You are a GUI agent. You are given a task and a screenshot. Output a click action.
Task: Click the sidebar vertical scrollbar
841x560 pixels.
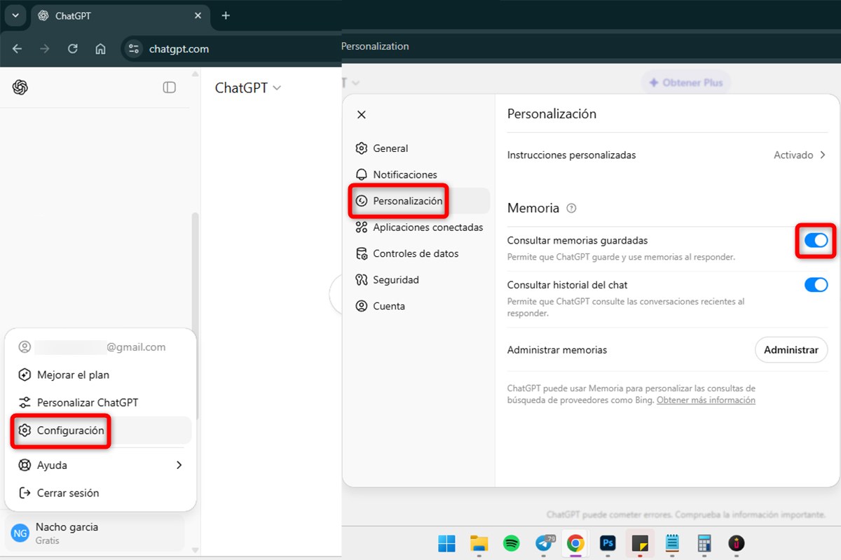pyautogui.click(x=196, y=315)
